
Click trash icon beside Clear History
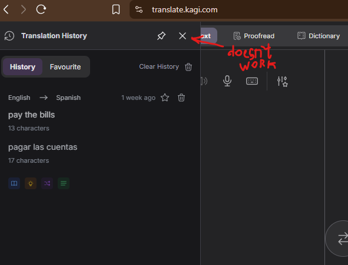point(188,67)
